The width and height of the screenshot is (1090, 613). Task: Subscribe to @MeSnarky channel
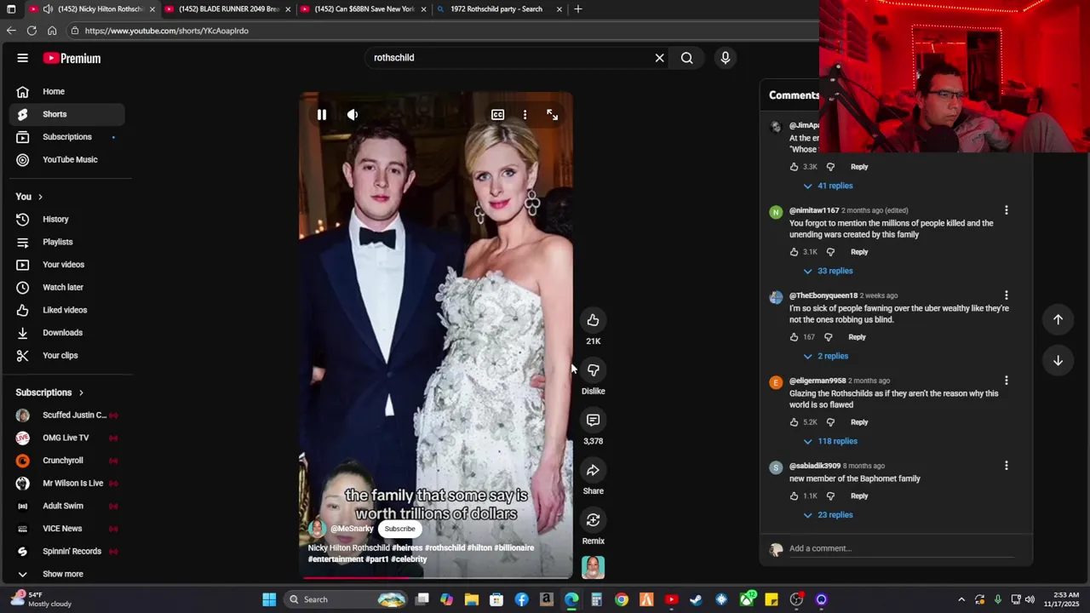pyautogui.click(x=399, y=529)
